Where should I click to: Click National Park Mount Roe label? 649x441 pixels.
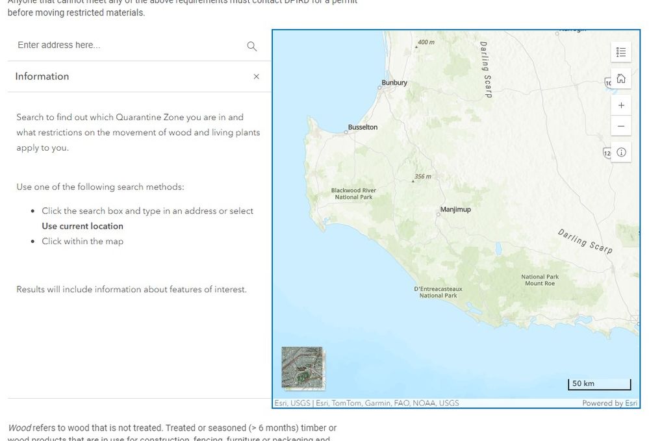click(x=540, y=280)
